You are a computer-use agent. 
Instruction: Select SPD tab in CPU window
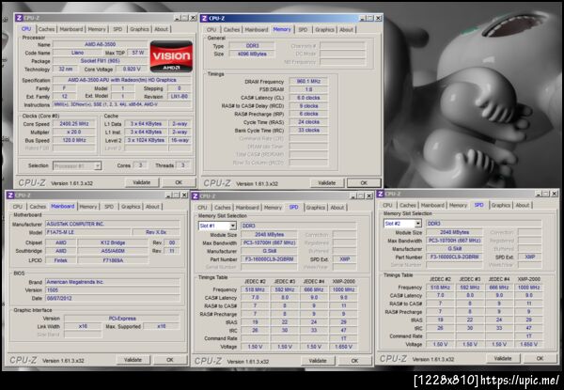pos(117,29)
